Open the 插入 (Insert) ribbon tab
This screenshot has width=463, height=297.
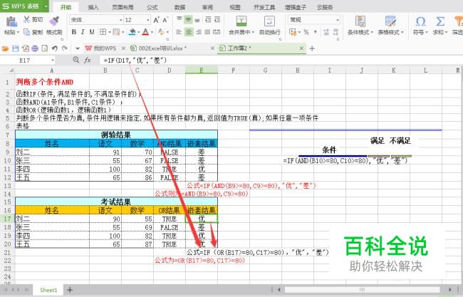coord(93,7)
